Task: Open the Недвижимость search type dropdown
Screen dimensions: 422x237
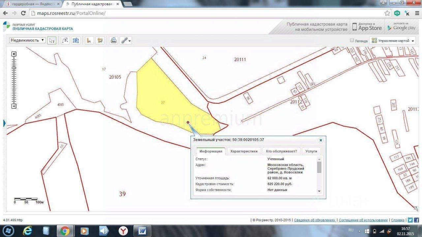Action: (27, 40)
